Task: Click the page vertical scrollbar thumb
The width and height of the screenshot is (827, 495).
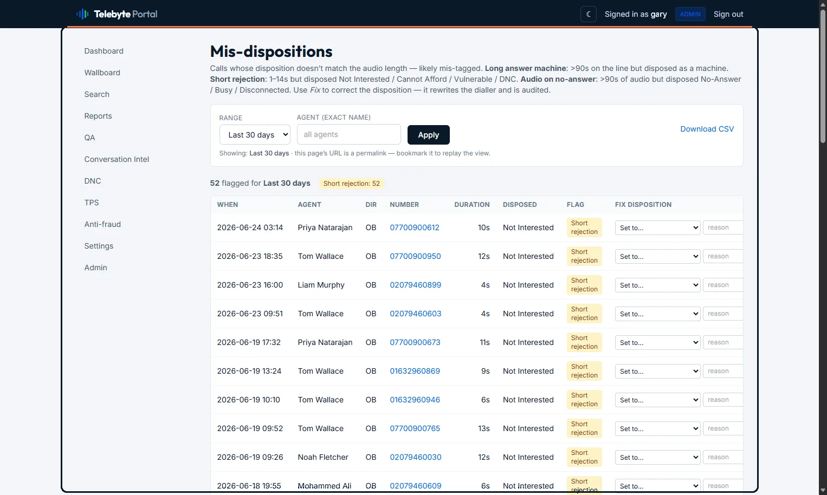Action: tap(823, 76)
